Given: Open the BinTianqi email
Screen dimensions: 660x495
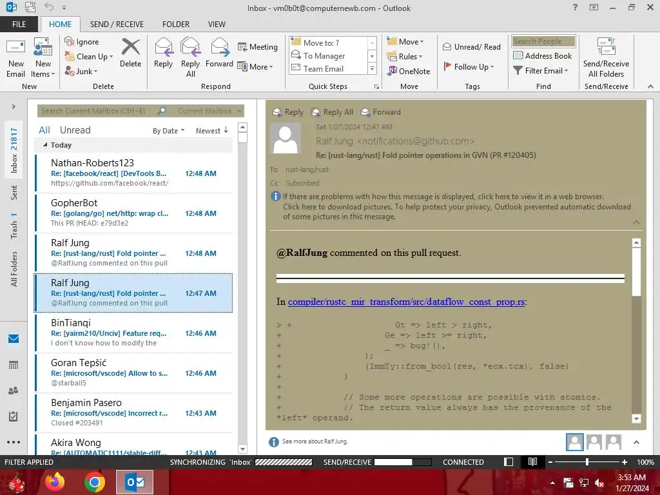Looking at the screenshot, I should [133, 333].
